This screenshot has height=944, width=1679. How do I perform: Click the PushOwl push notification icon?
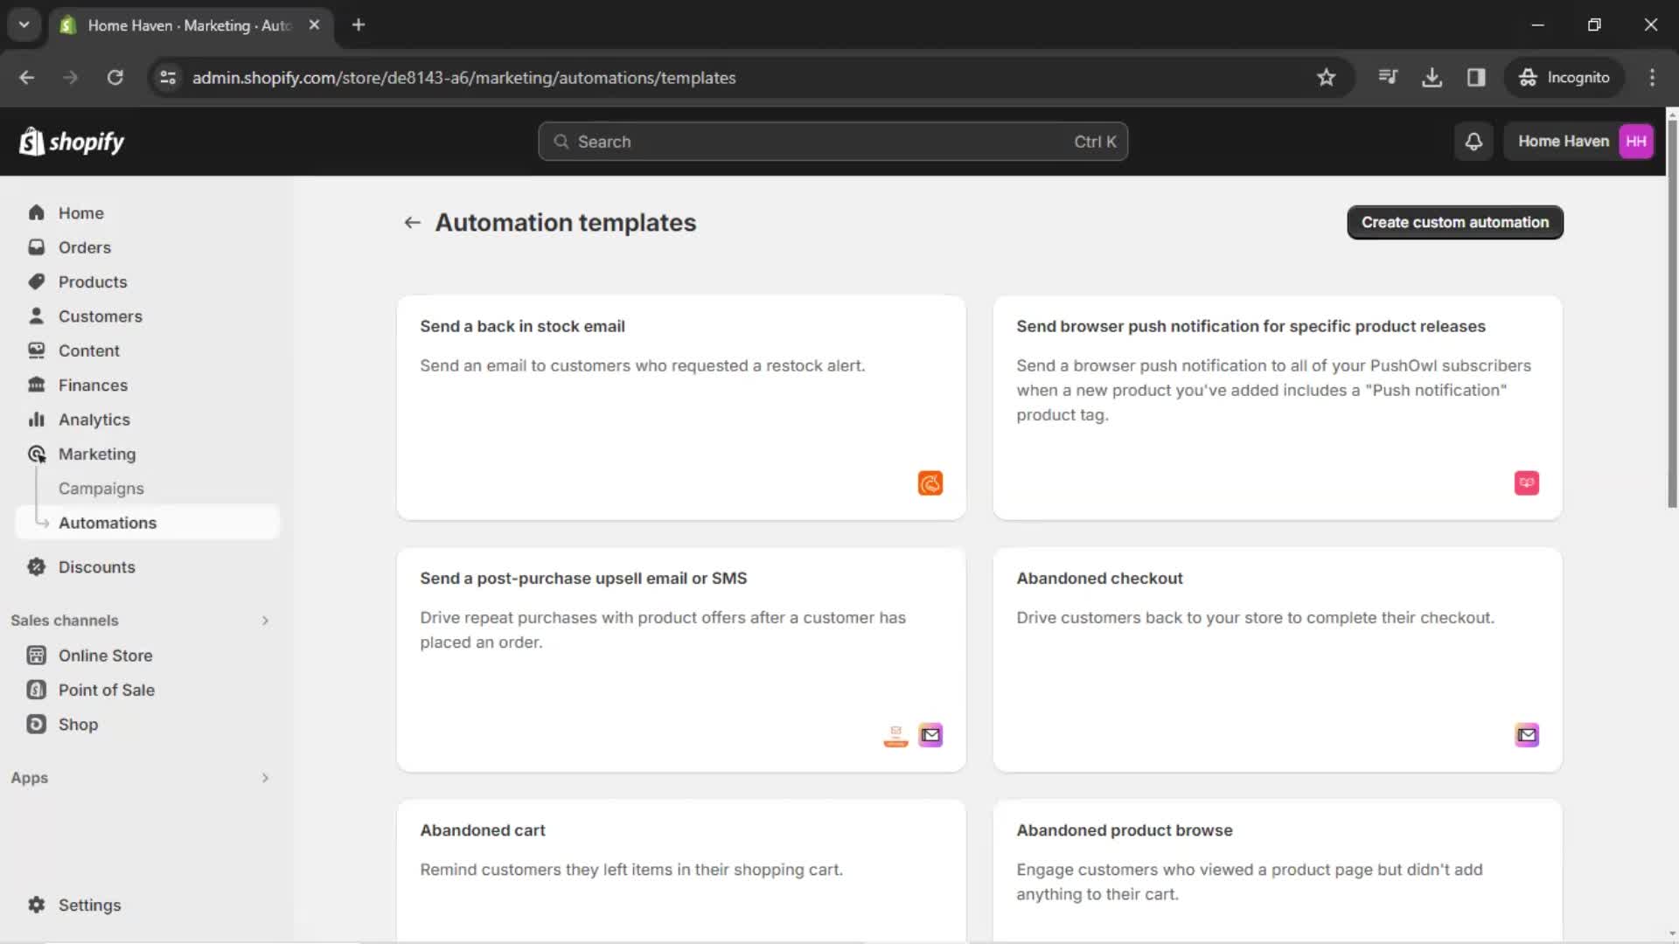[1526, 483]
